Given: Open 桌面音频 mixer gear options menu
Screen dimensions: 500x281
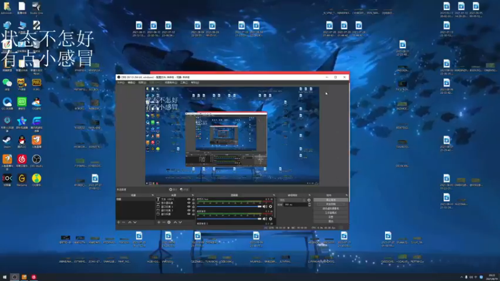Looking at the screenshot, I should point(271,219).
